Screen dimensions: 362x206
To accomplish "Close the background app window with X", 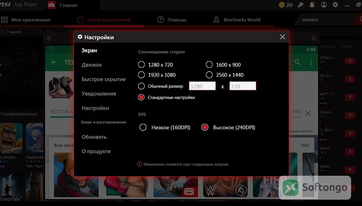I will (314, 38).
